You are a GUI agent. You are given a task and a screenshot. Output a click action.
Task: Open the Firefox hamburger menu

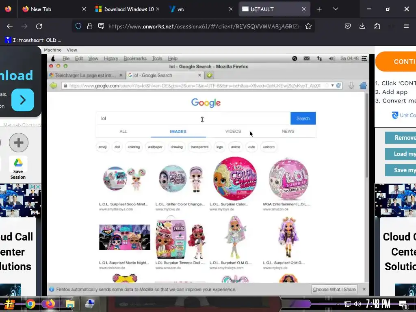tap(406, 26)
